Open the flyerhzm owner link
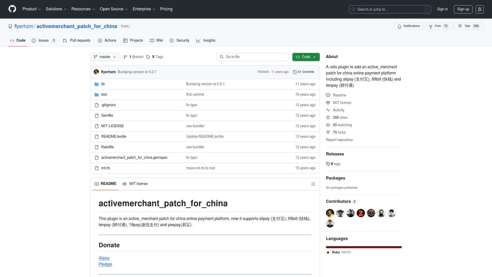The height and width of the screenshot is (277, 492). [24, 26]
